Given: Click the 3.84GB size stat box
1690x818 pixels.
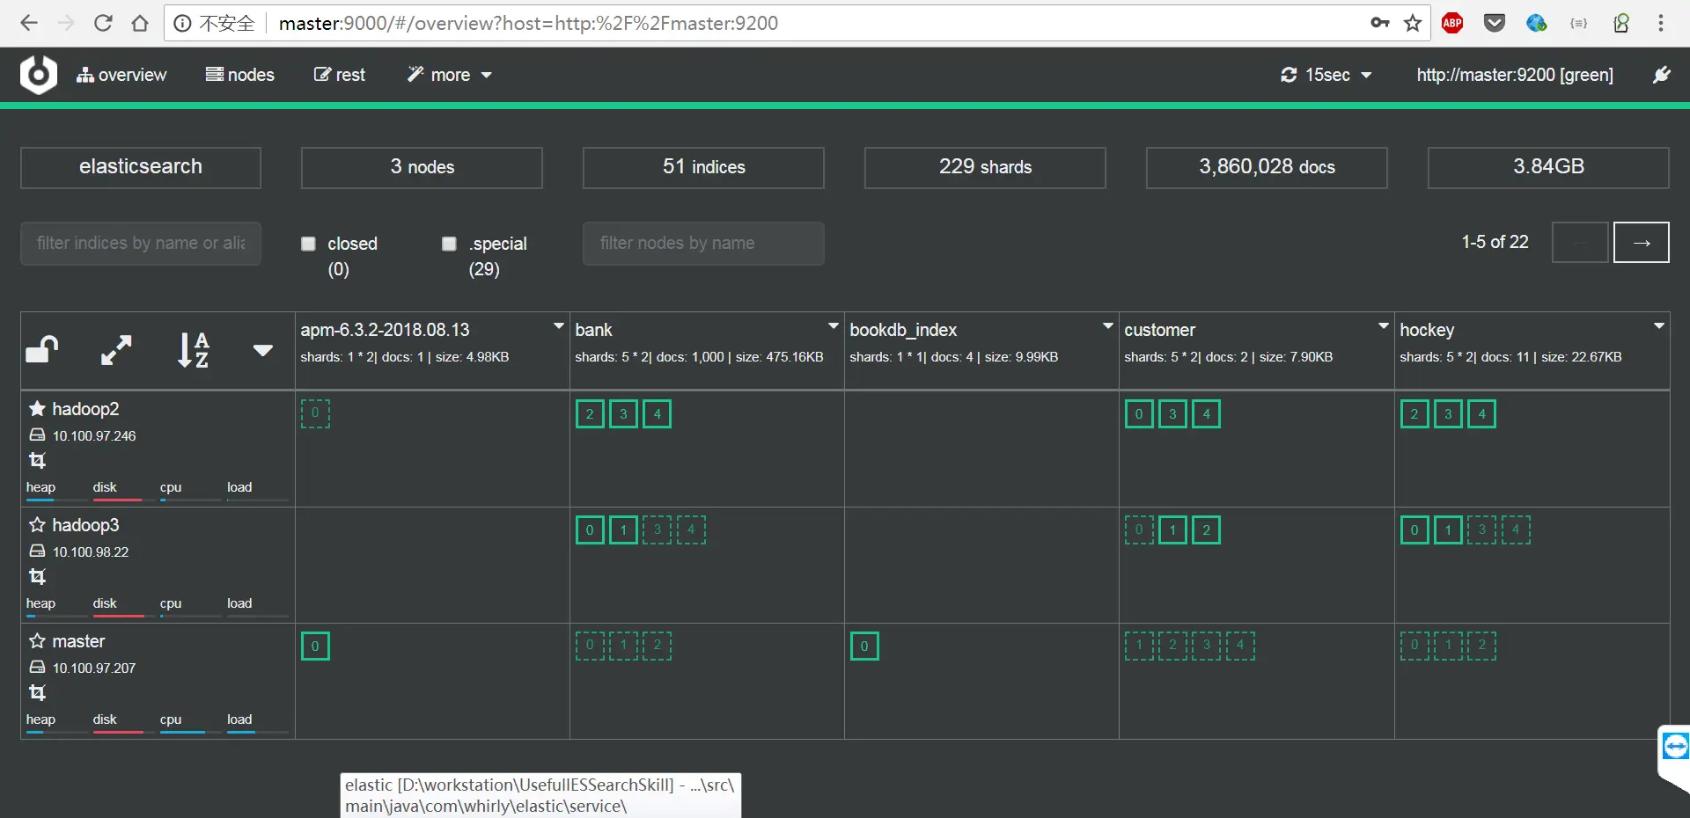Looking at the screenshot, I should (1548, 167).
